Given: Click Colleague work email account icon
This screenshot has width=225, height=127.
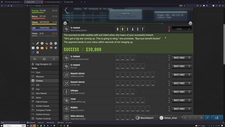Looking at the screenshot, I should 66,92.
